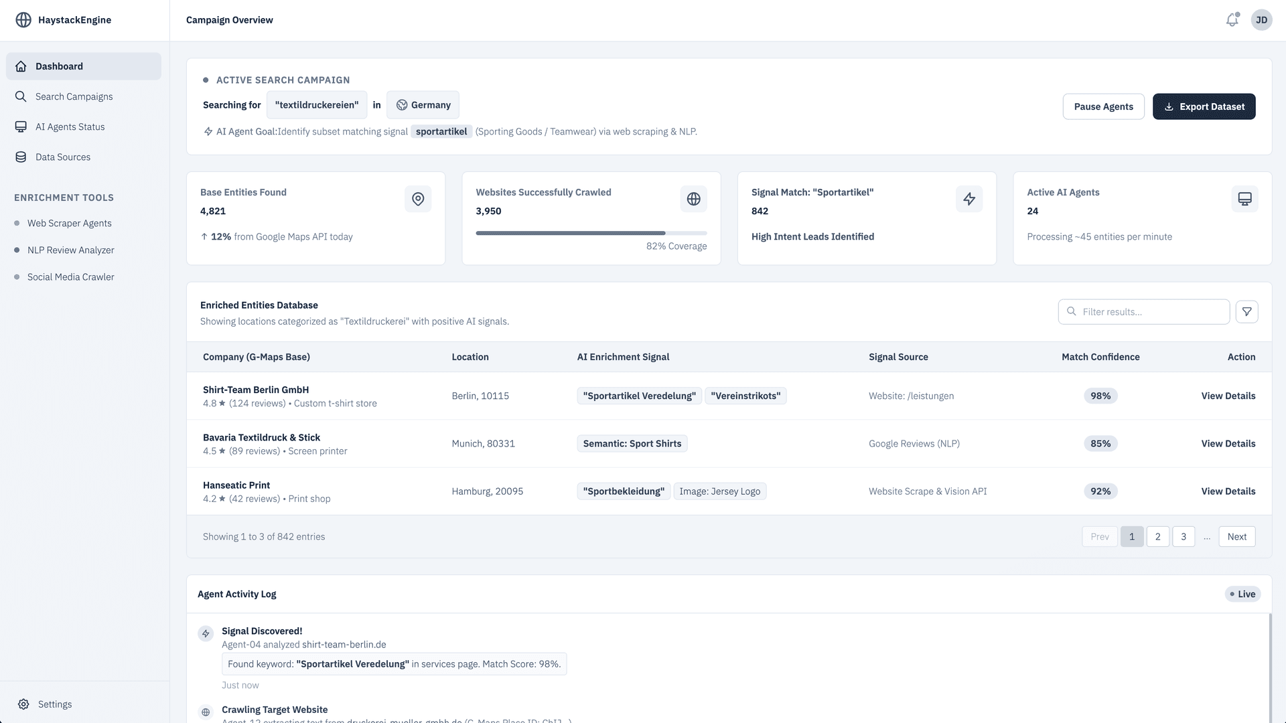The image size is (1286, 723).
Task: View Details for Hanseatic Print
Action: (x=1228, y=491)
